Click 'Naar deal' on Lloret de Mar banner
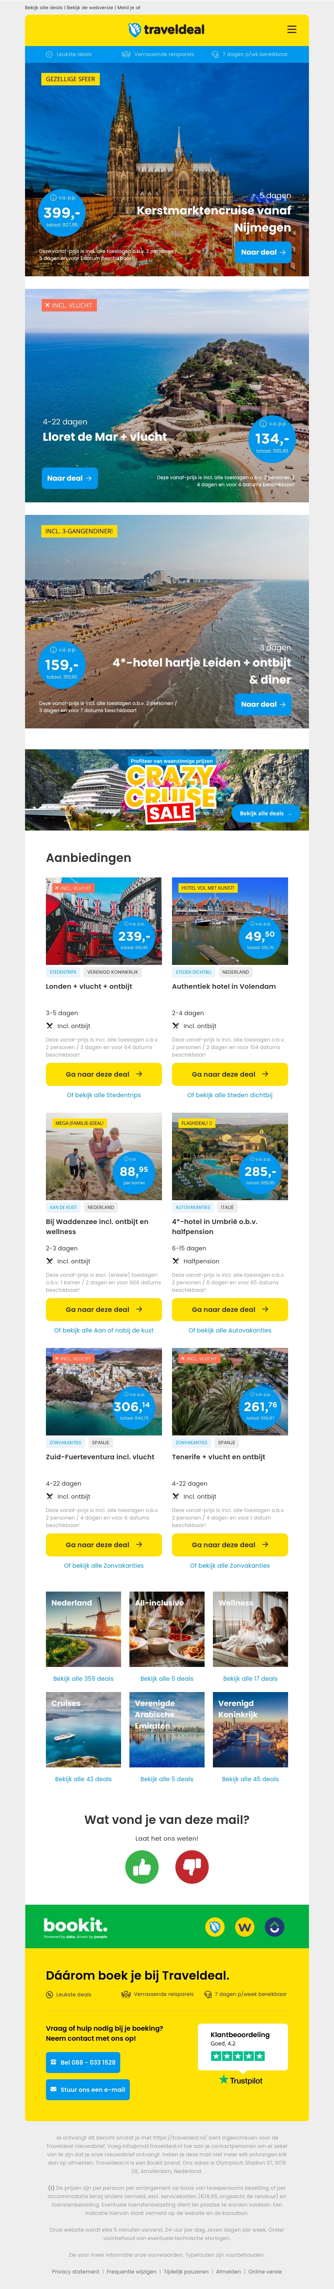 pyautogui.click(x=69, y=478)
